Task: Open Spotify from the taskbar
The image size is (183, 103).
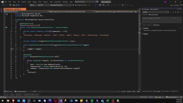Action: point(92,101)
